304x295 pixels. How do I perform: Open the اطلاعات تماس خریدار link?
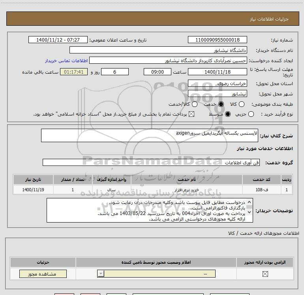[x=66, y=61]
